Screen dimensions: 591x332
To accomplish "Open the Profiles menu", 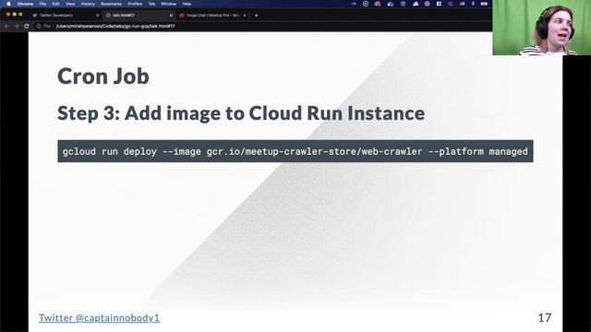I will click(135, 4).
